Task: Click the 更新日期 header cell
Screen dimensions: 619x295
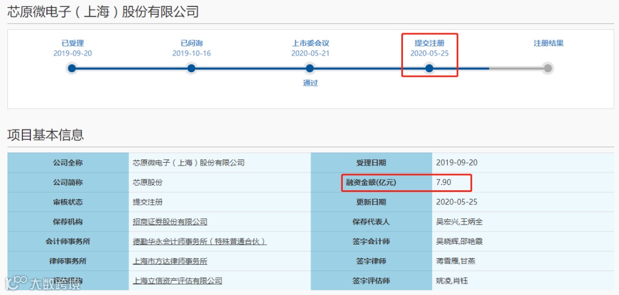Action: tap(371, 202)
